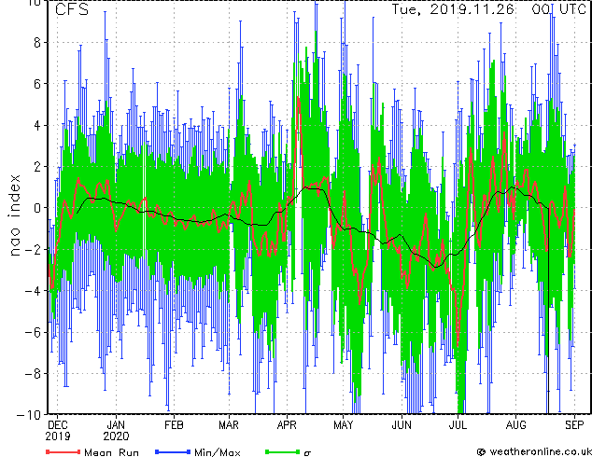
Task: Click the FEB month label
Action: (174, 425)
